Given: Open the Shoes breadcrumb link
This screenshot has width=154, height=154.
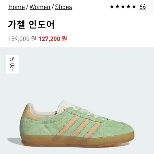Looking at the screenshot, I should coord(64,7).
